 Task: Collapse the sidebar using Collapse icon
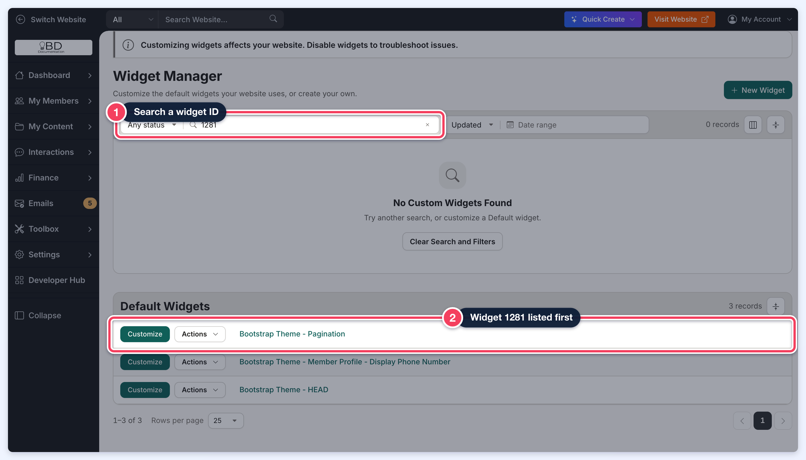coord(19,315)
